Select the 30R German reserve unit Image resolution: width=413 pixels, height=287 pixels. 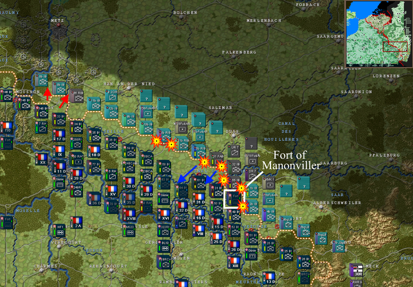(x=356, y=270)
